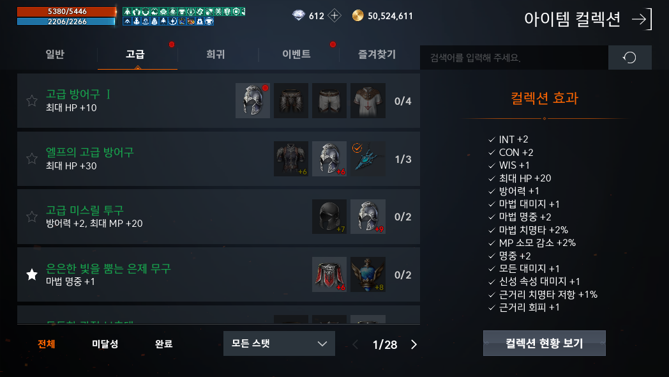The width and height of the screenshot is (669, 377).
Task: Select the blue potion +8 item icon
Action: [368, 274]
